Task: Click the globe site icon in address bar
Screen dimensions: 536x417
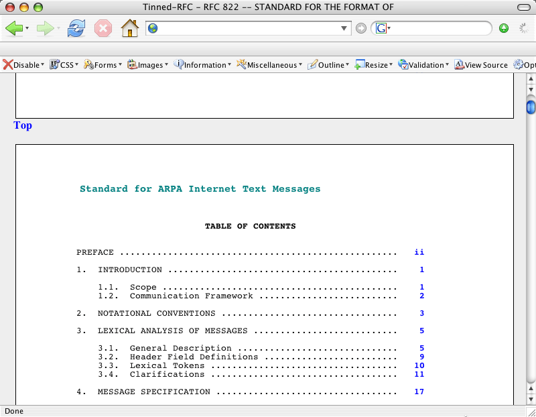Action: 153,28
